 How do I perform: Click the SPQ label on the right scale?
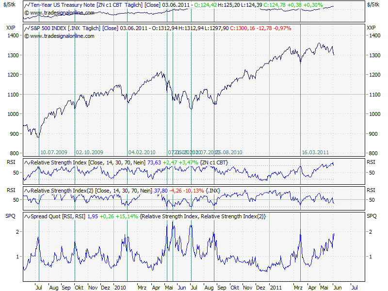pyautogui.click(x=372, y=215)
